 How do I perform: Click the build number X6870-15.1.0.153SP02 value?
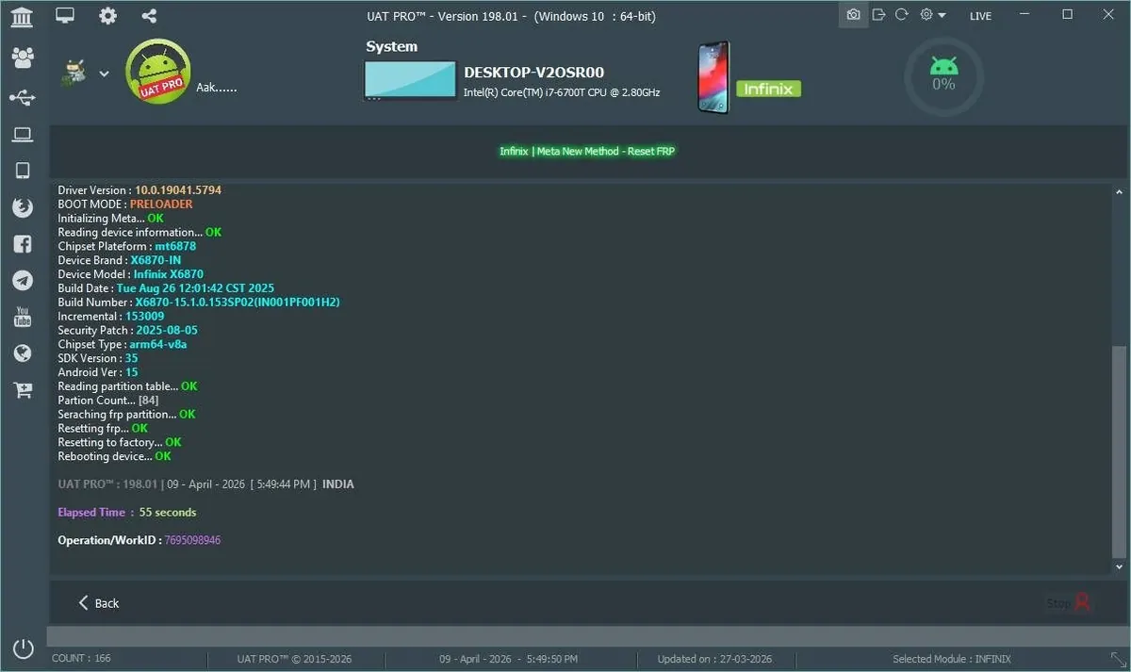pos(238,303)
